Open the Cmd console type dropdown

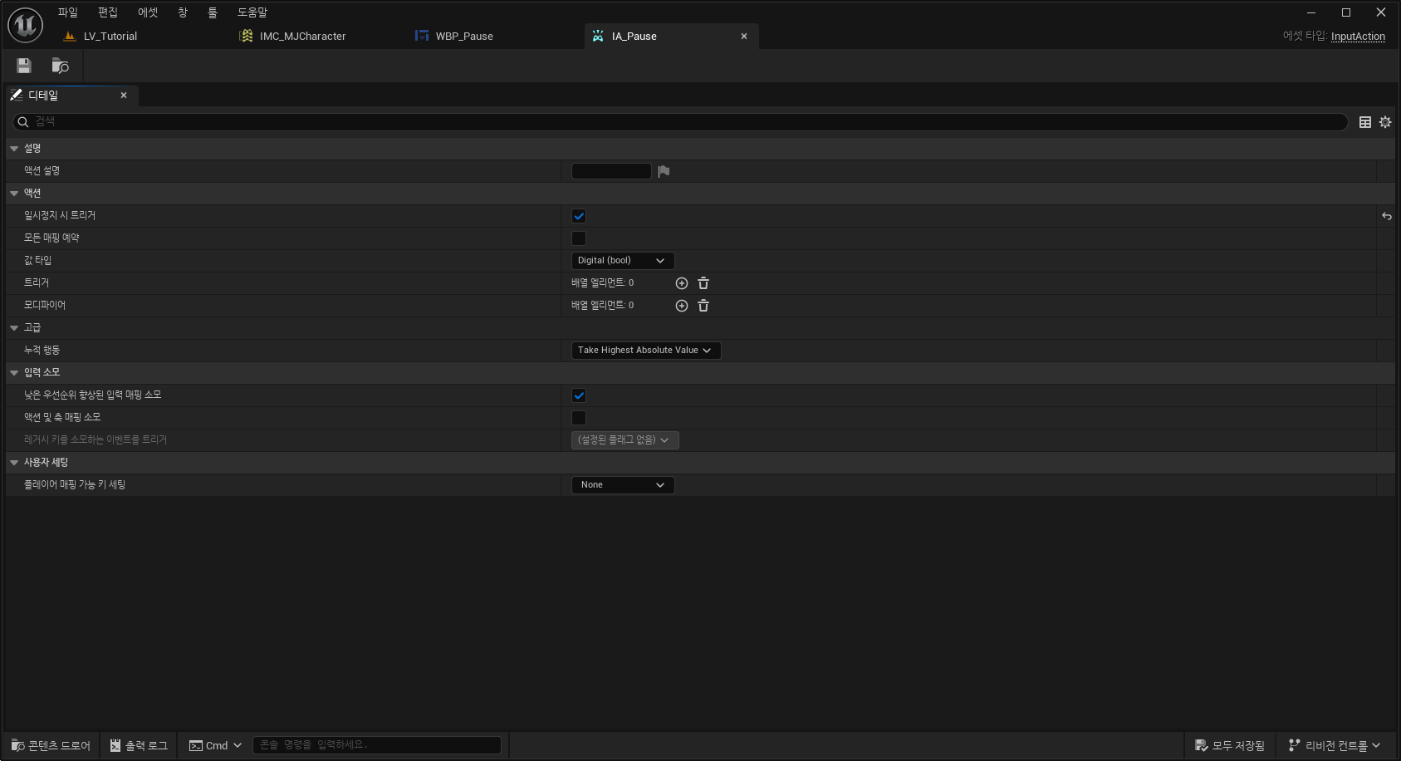click(x=216, y=745)
